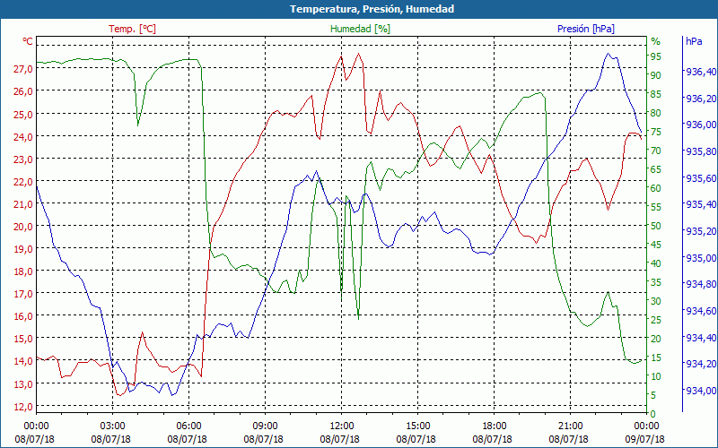The width and height of the screenshot is (718, 448).
Task: Click pressure axis value "934,20"
Action: pyautogui.click(x=701, y=364)
